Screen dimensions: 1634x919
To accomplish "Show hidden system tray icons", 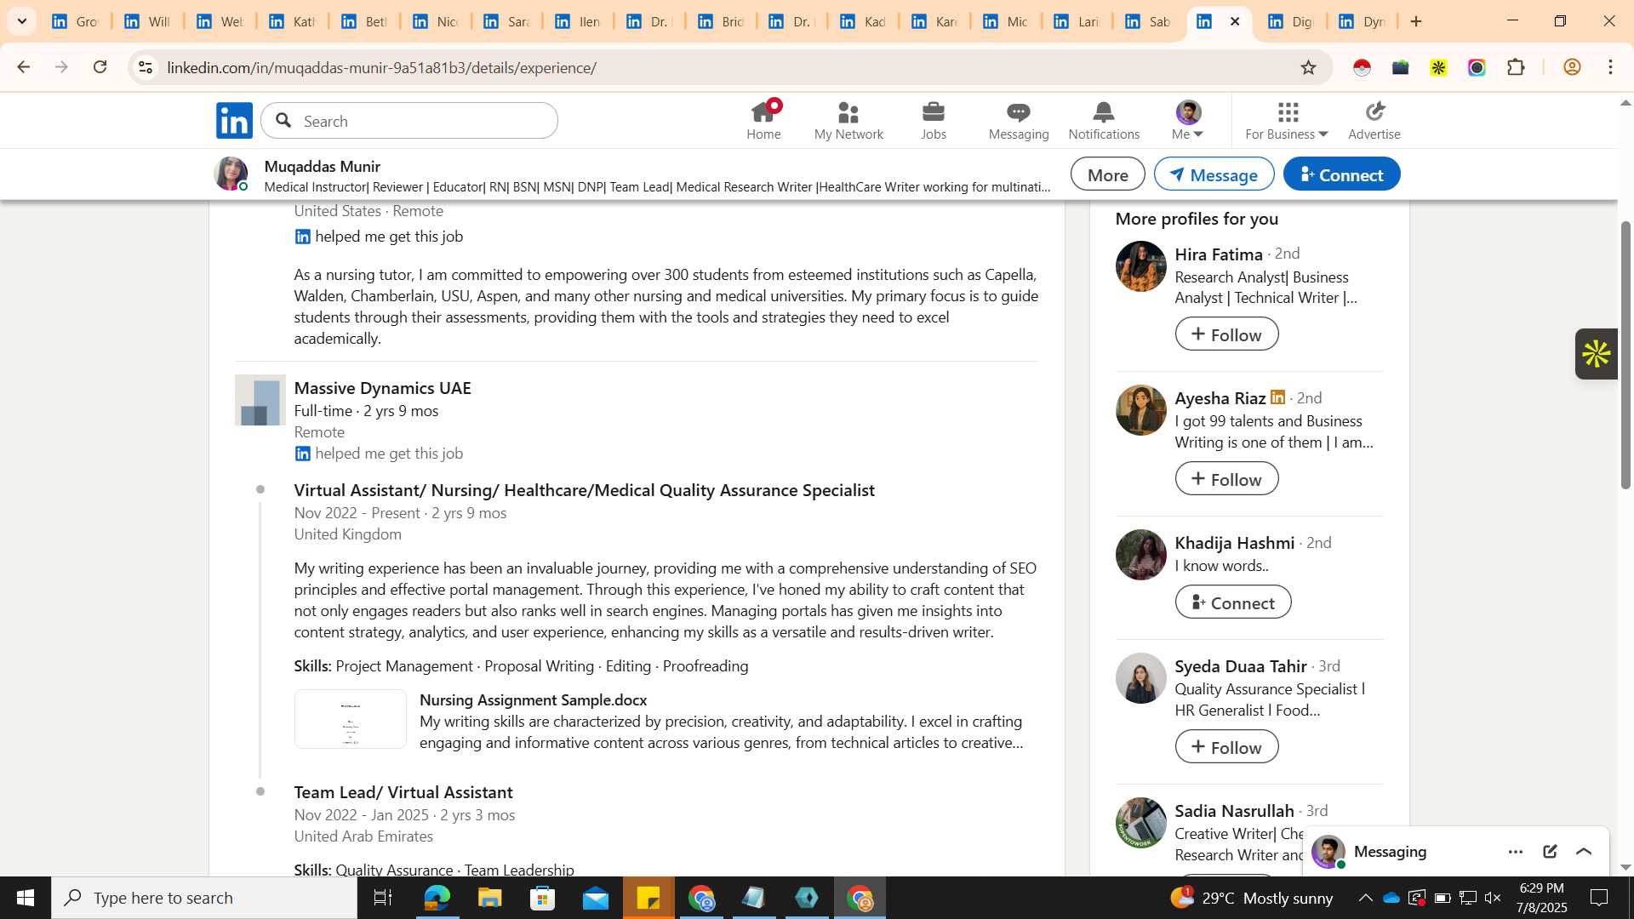I will point(1365,898).
